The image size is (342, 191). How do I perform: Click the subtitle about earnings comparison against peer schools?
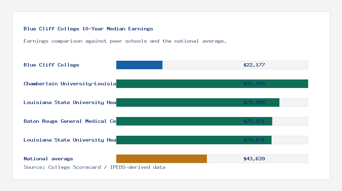[125, 41]
